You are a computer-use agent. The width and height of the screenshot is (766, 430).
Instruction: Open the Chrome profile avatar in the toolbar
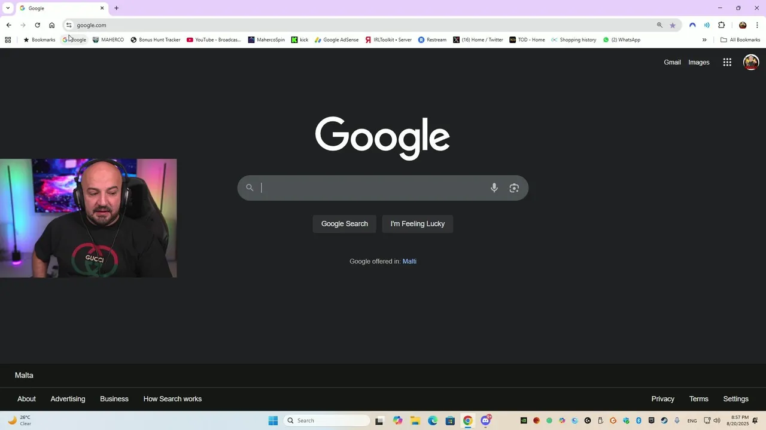743,25
